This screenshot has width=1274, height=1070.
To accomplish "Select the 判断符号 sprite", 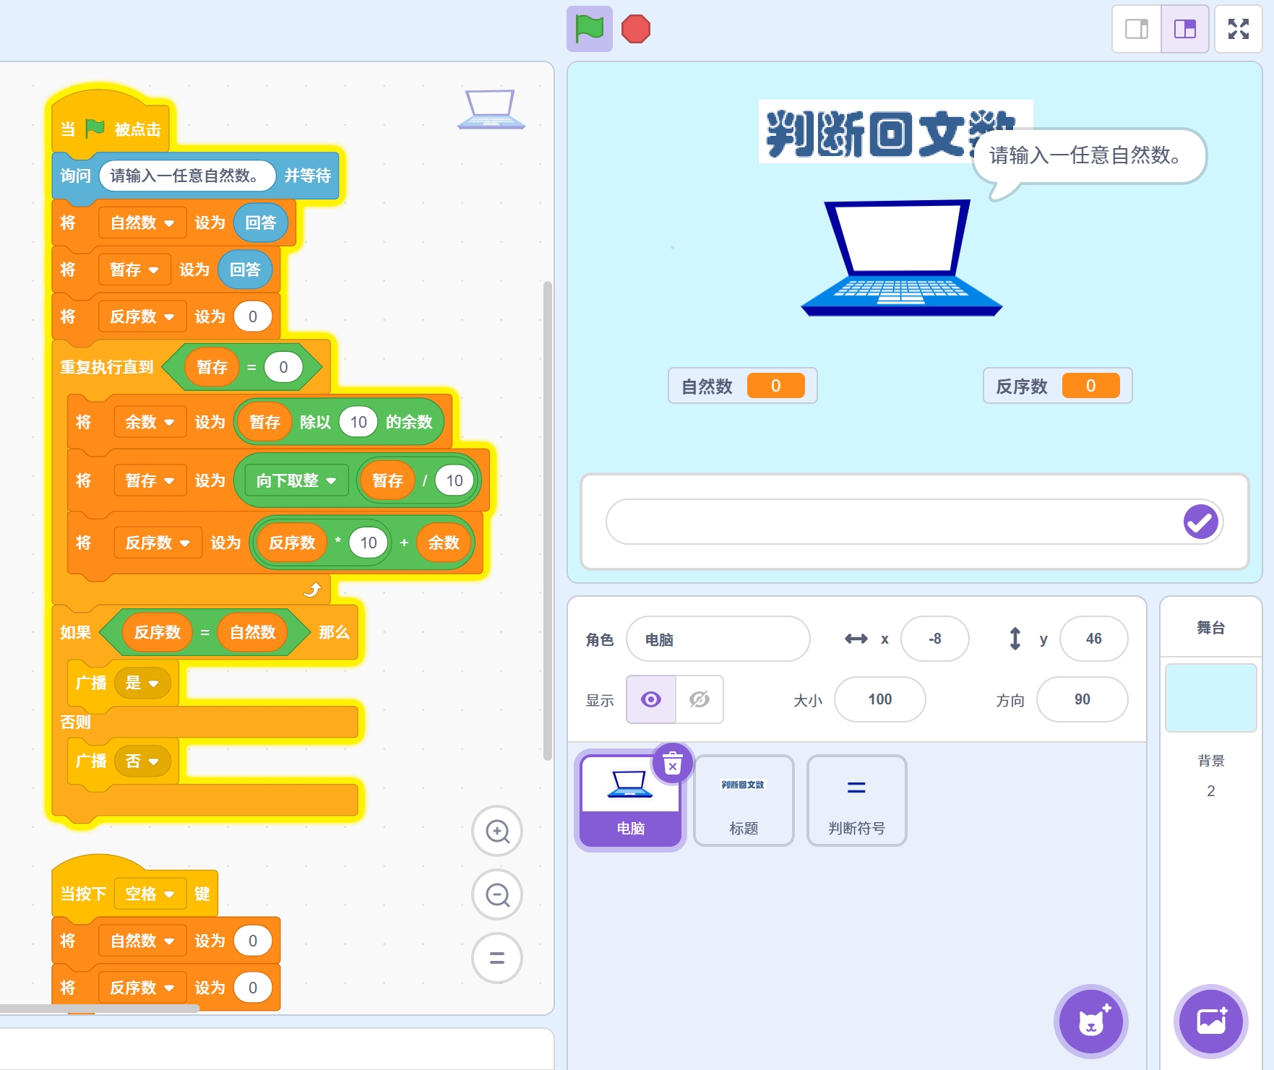I will pos(856,801).
